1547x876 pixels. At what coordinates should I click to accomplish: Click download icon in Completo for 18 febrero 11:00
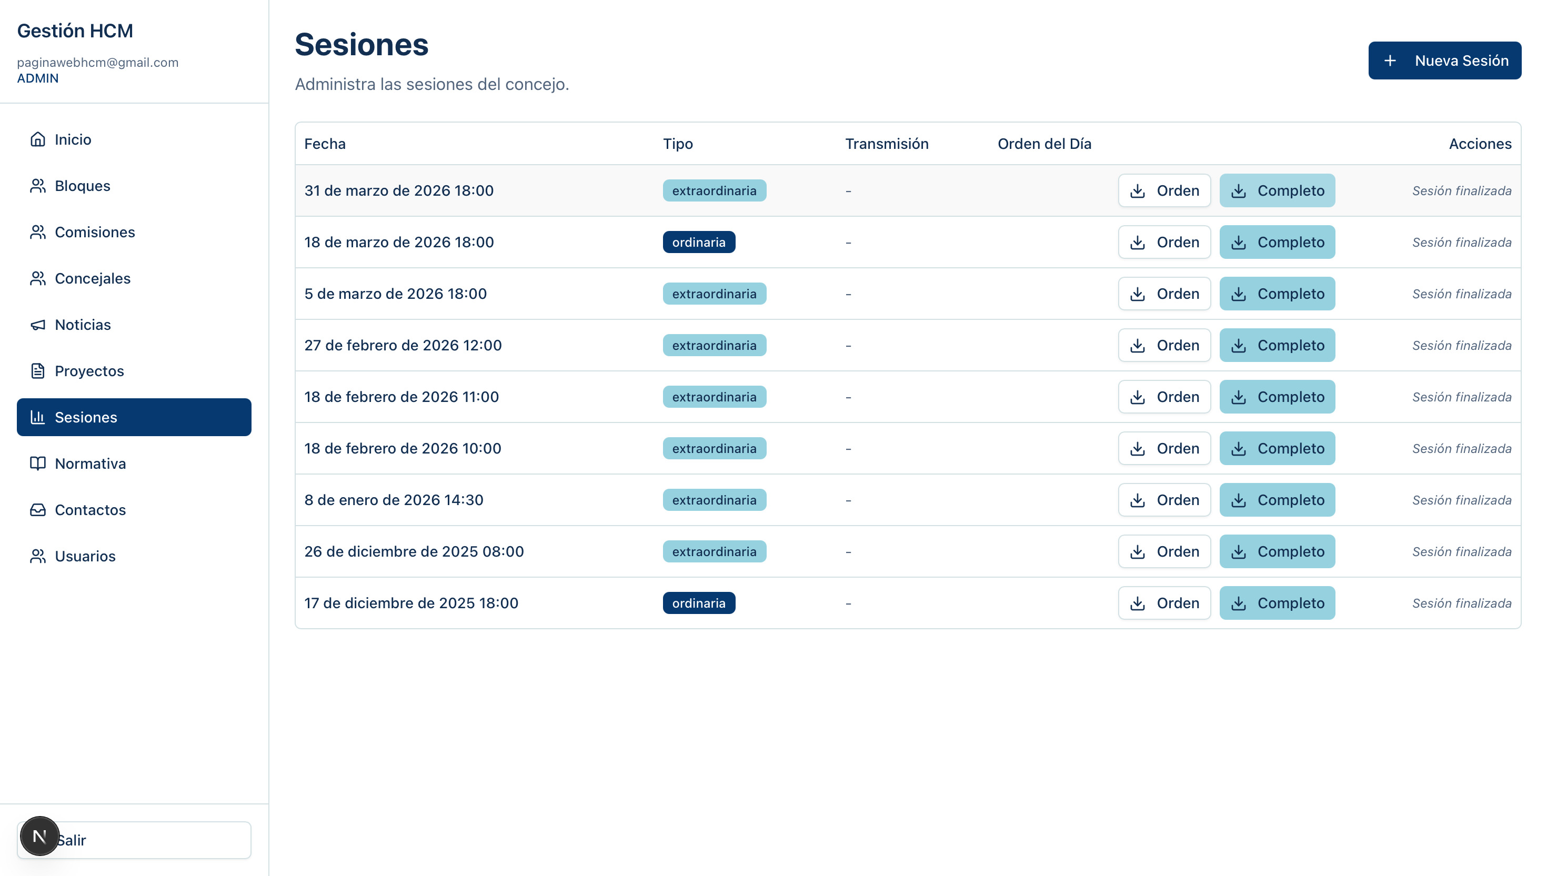pos(1238,397)
